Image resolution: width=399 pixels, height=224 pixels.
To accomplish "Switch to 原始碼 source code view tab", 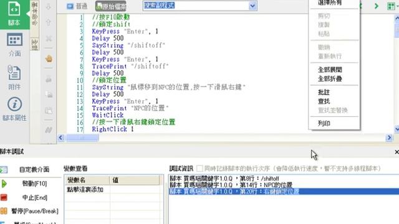I will click(x=111, y=6).
